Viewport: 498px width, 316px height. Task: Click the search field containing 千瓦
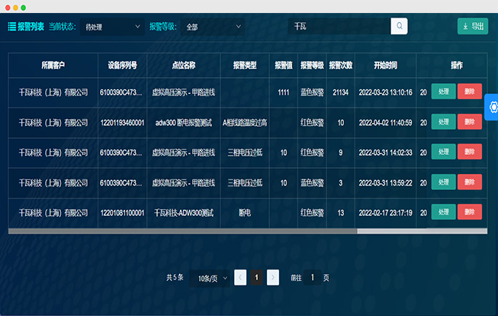(x=339, y=27)
